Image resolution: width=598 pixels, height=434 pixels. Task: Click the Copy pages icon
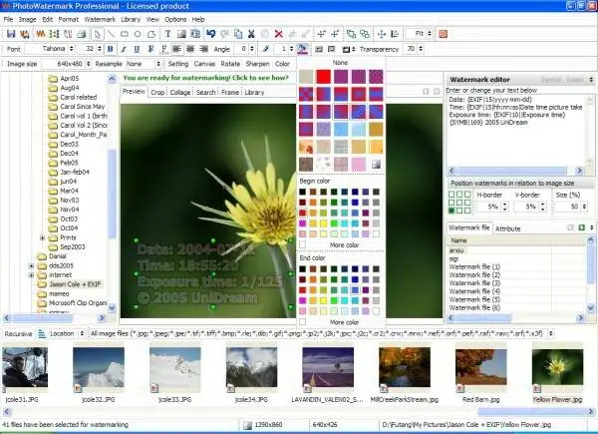238,34
